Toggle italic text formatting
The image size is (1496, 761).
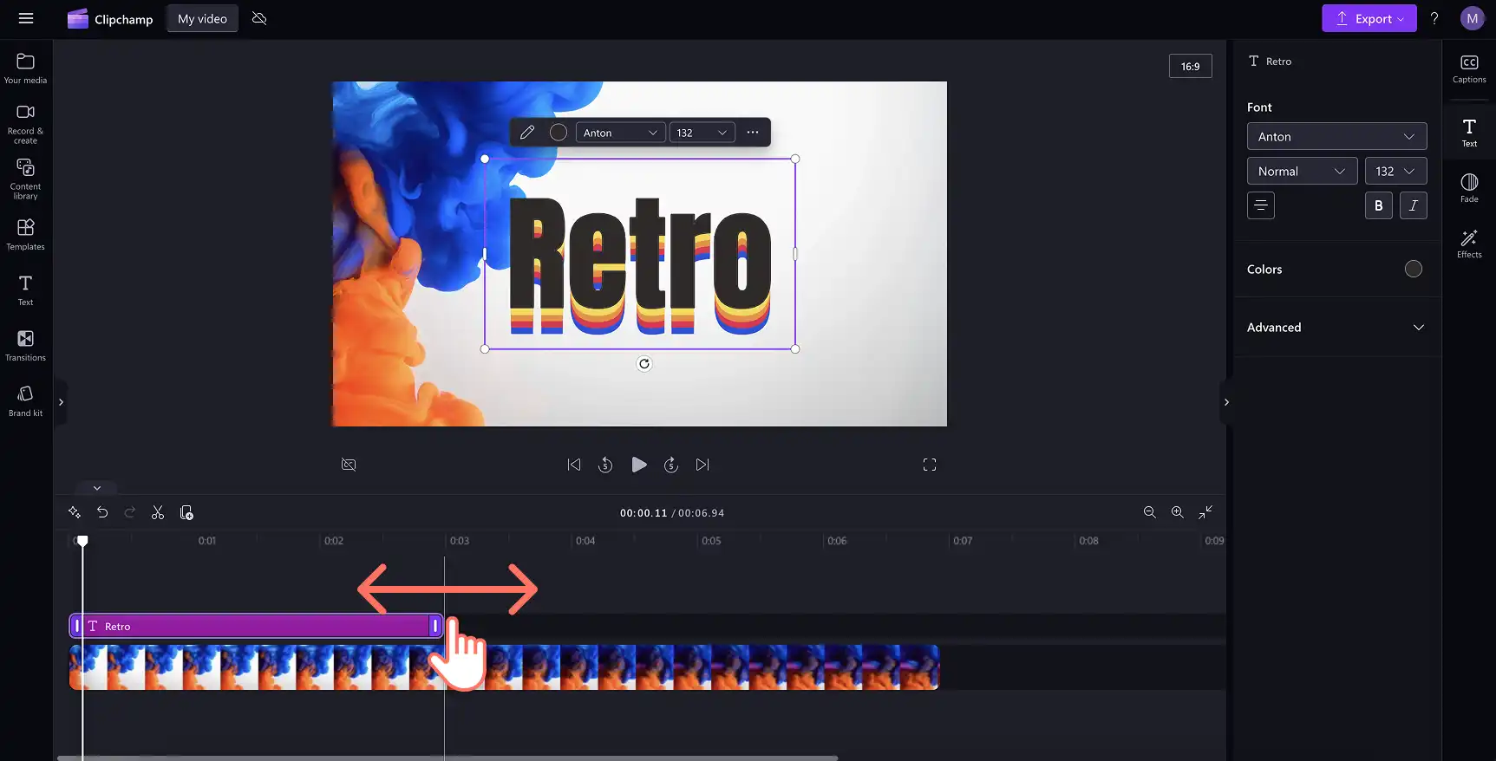[x=1414, y=205]
